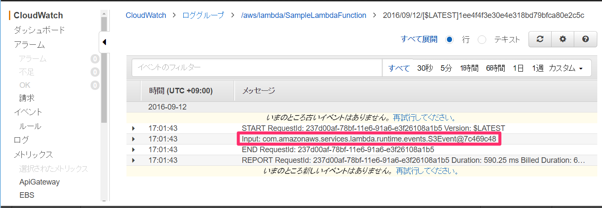The height and width of the screenshot is (208, 602).
Task: Click 再試行してください under newer events message
Action: pos(427,171)
